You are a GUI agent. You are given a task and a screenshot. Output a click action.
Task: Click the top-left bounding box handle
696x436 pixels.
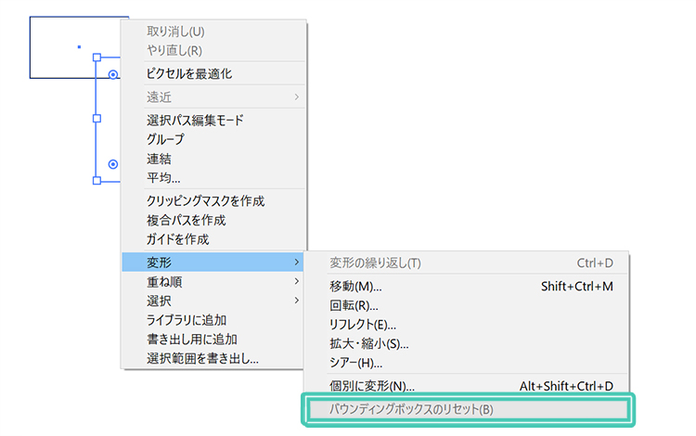(97, 58)
